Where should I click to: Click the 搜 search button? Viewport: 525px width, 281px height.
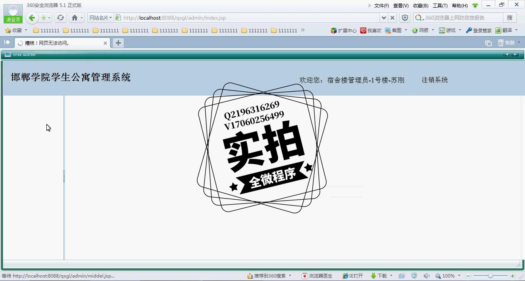click(x=510, y=18)
